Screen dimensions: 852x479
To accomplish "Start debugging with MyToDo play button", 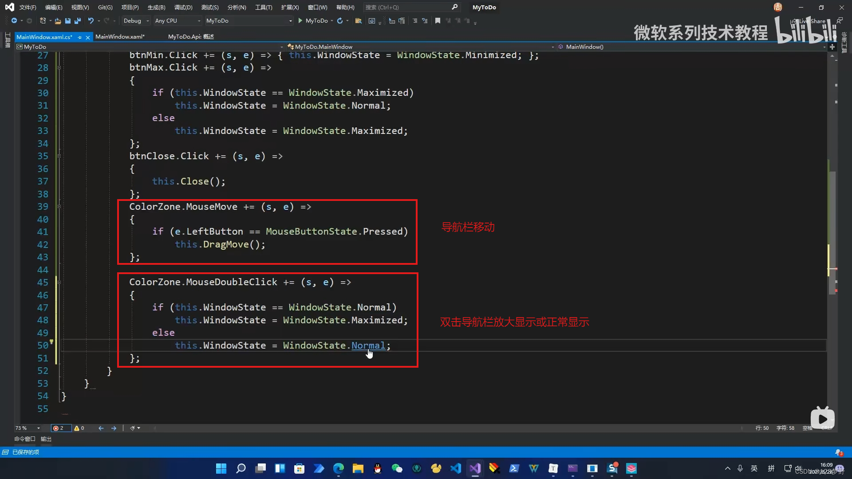I will pos(300,21).
